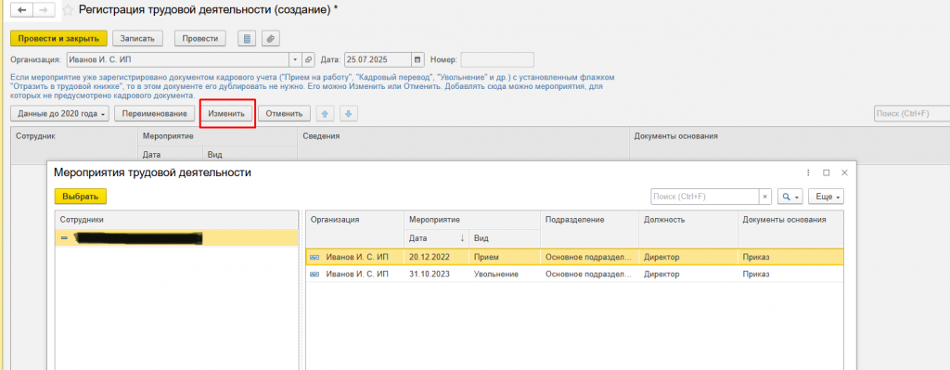950x370 pixels.
Task: Click the record icon of the Прием row
Action: point(315,257)
